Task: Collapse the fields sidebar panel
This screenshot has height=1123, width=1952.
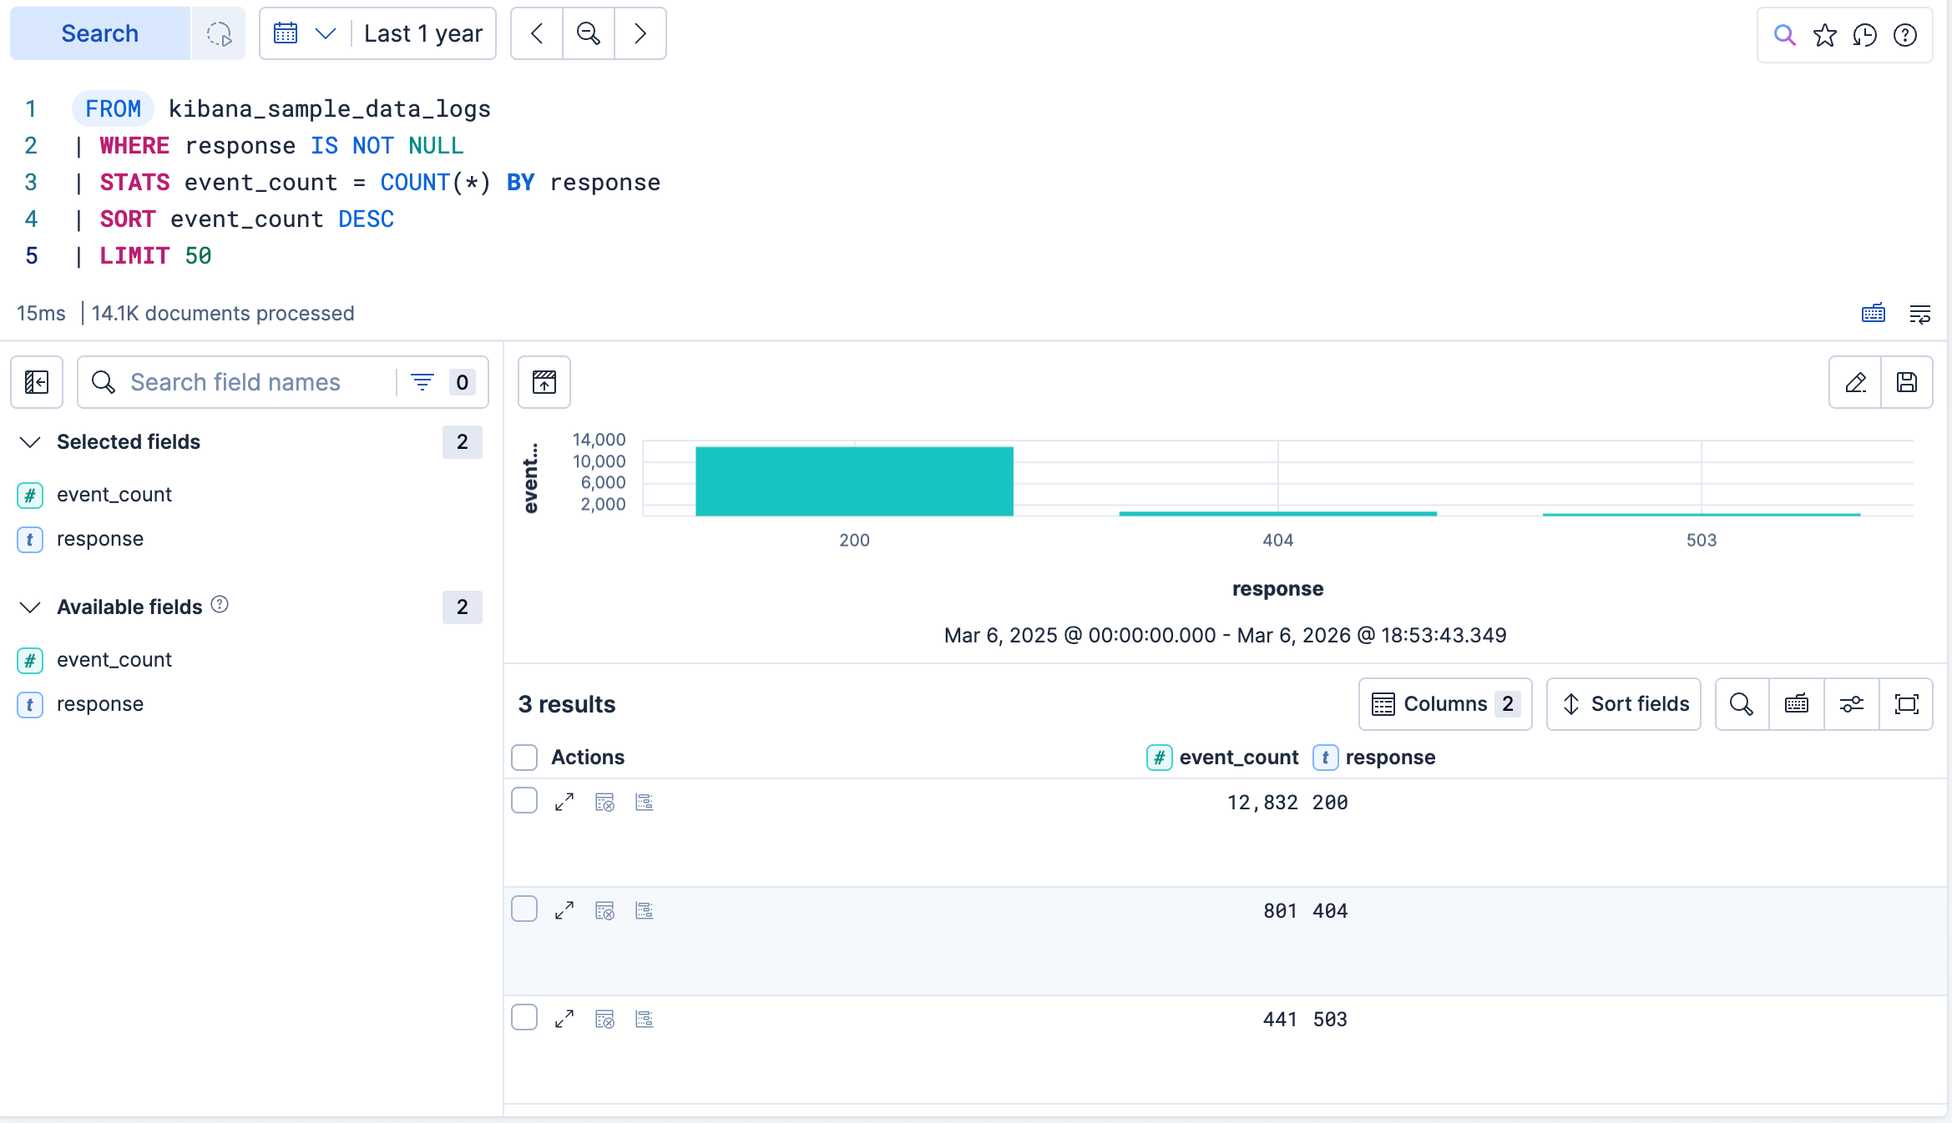Action: 36,382
